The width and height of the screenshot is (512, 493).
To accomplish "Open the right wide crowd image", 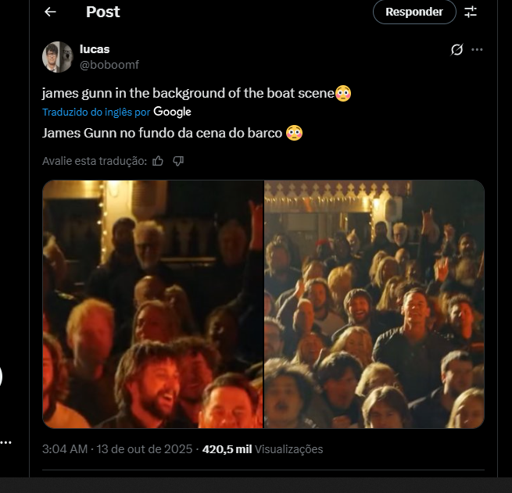I will coord(374,304).
